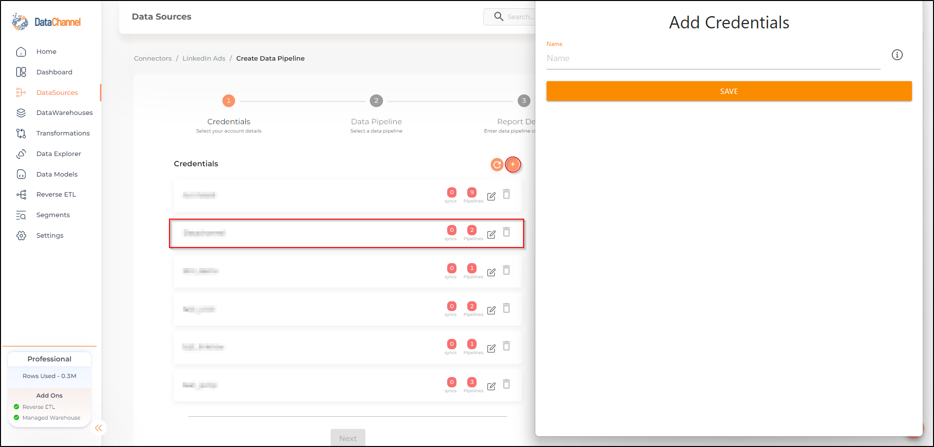
Task: Click the Credentials section heading
Action: (196, 164)
